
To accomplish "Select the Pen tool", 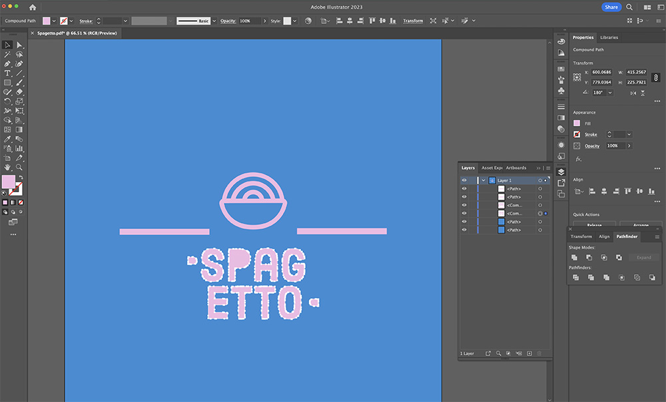I will coord(7,64).
